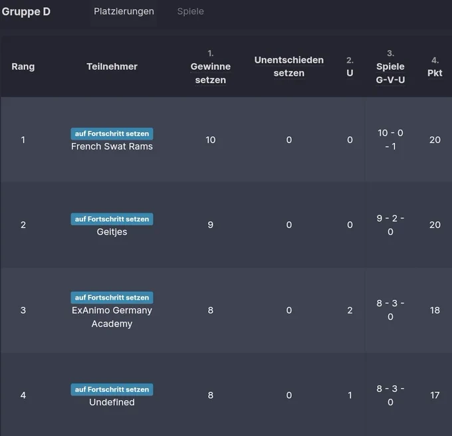Click the Rang column header

pyautogui.click(x=23, y=66)
